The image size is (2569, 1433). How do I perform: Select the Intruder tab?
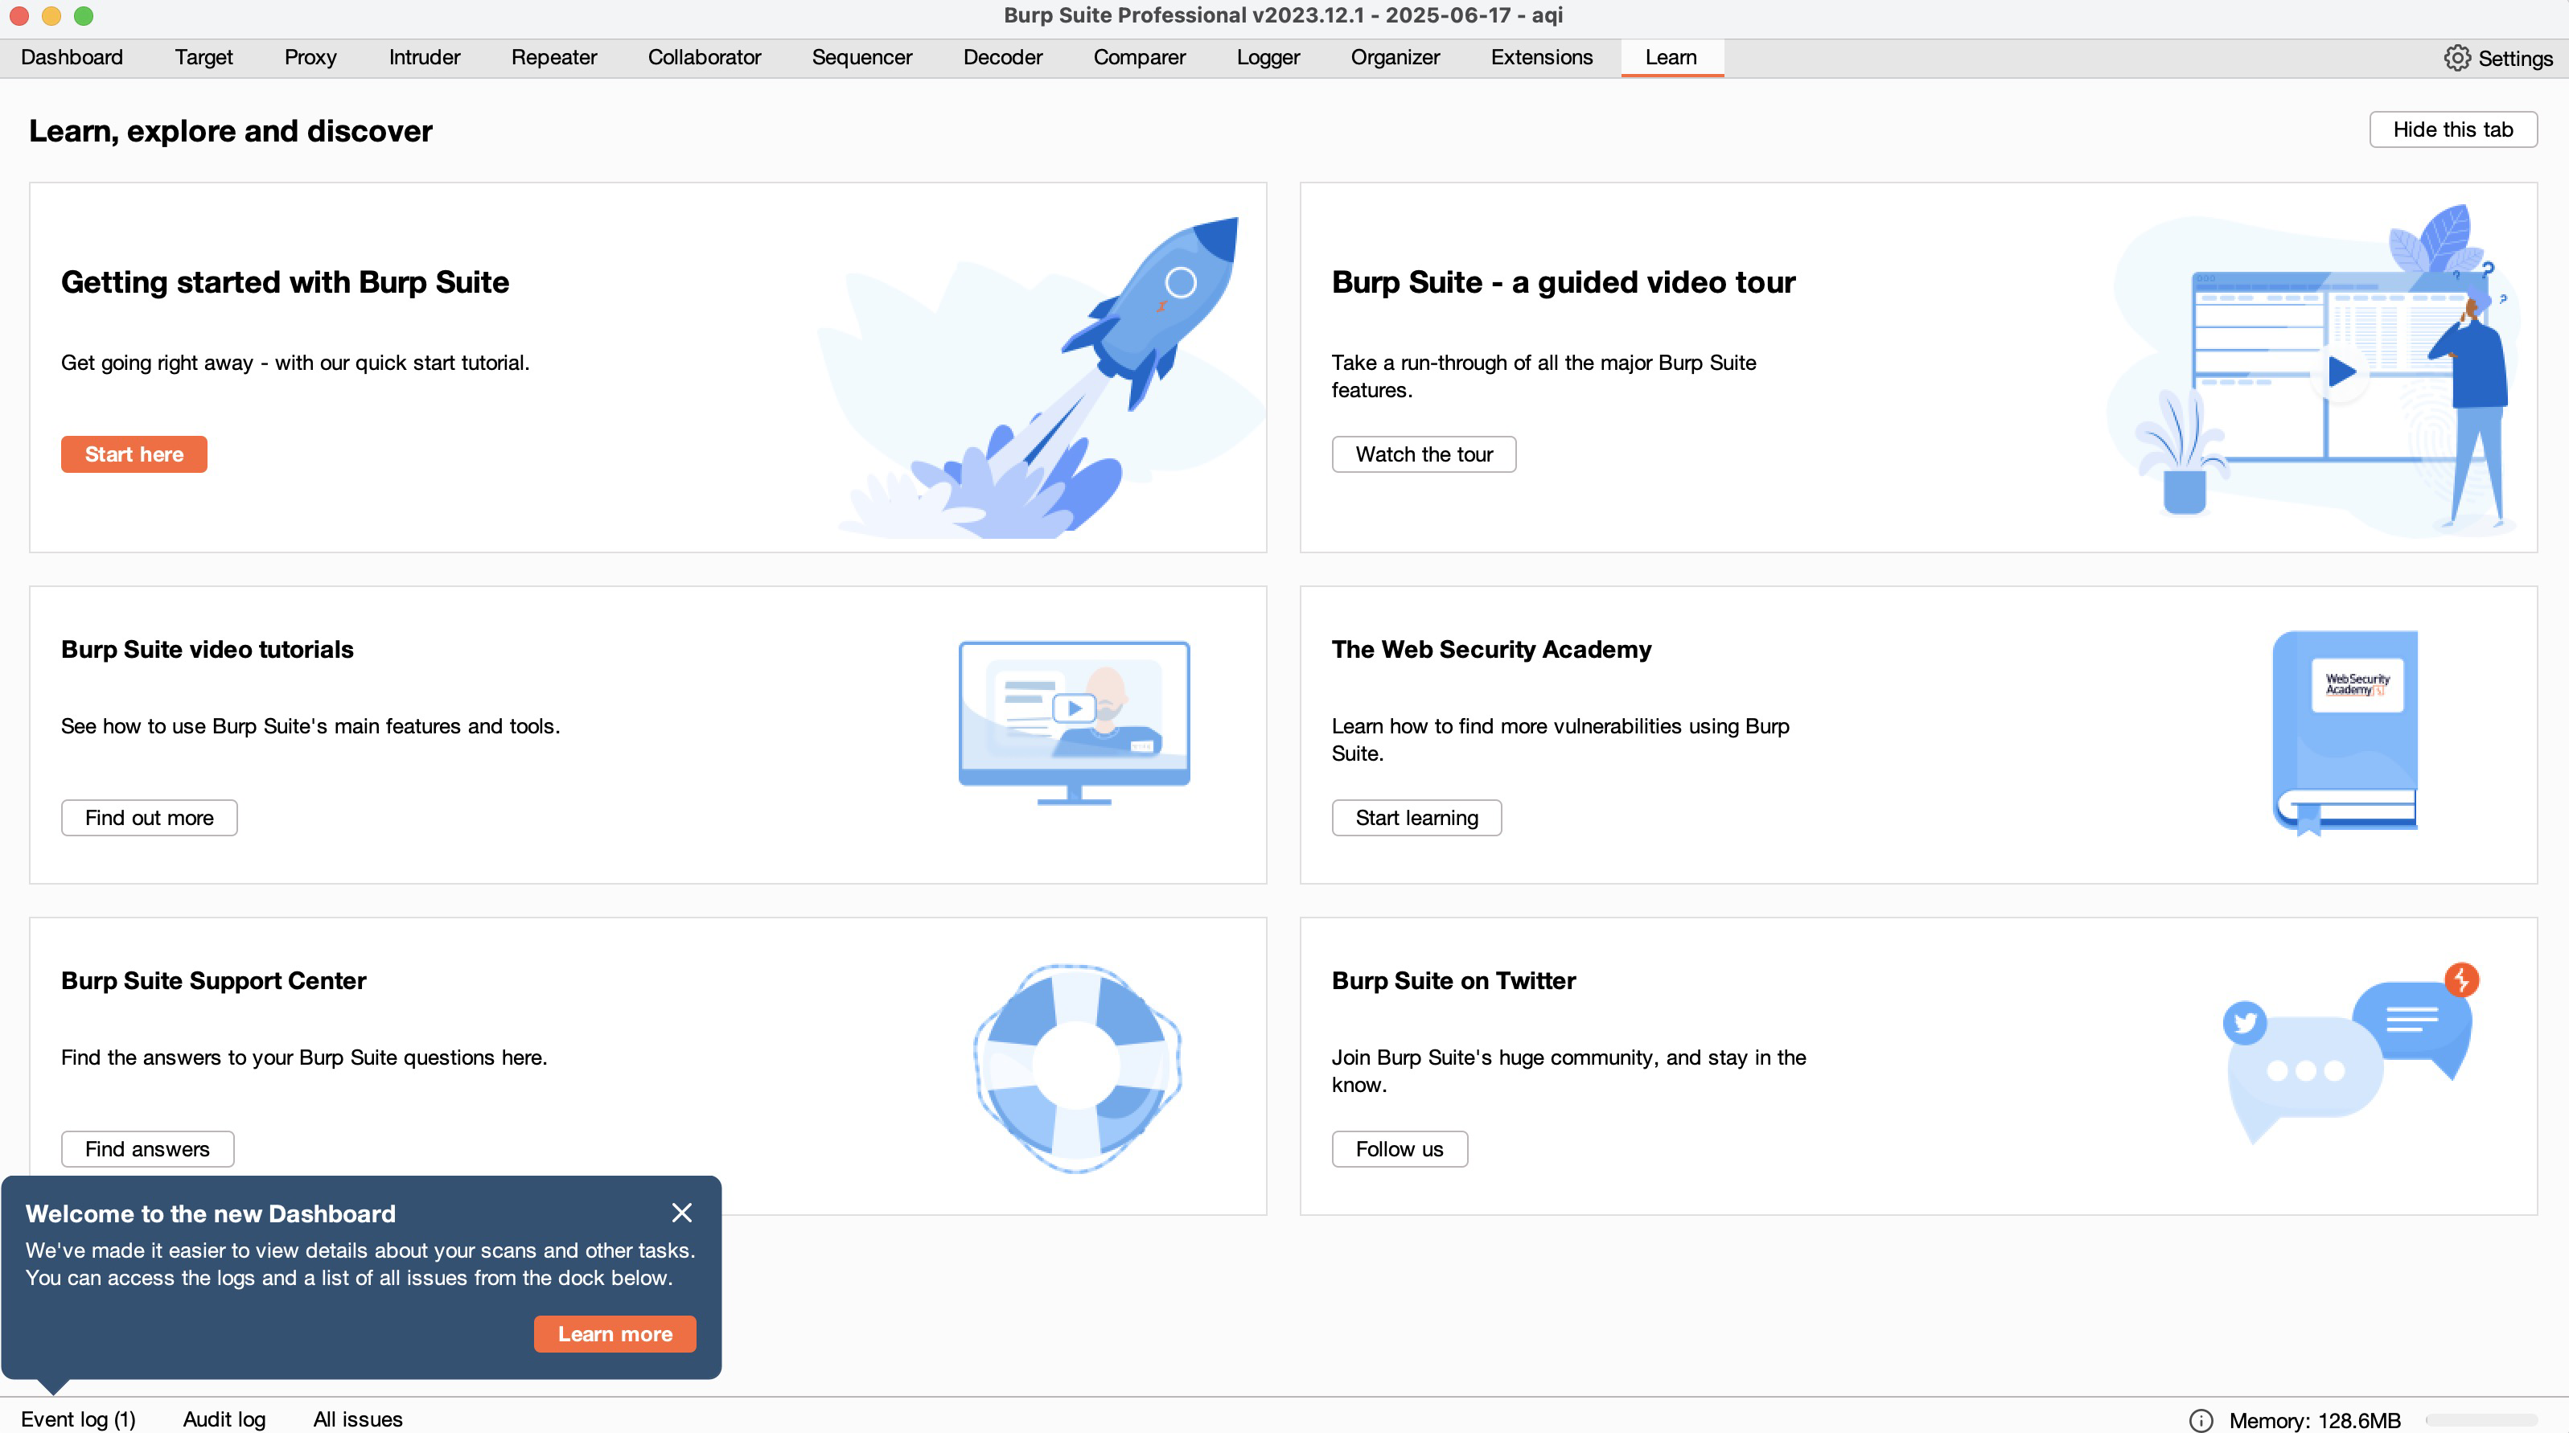424,58
